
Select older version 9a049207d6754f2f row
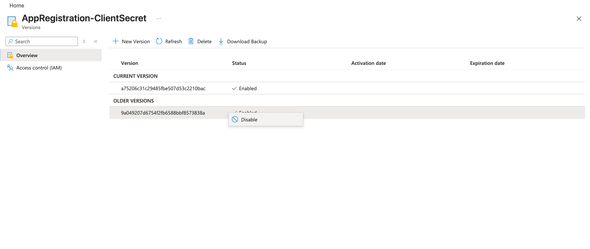click(x=163, y=113)
